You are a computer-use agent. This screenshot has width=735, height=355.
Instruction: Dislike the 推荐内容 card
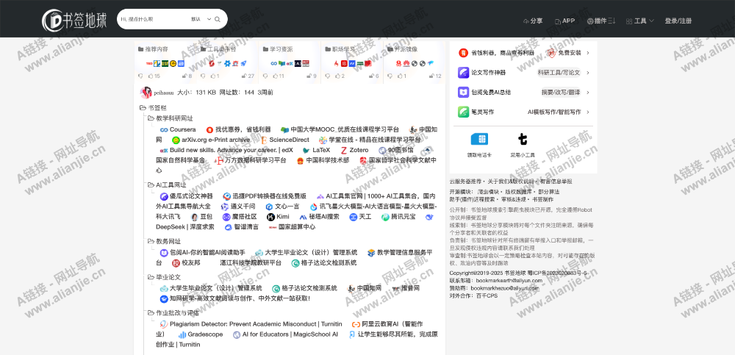pyautogui.click(x=140, y=76)
